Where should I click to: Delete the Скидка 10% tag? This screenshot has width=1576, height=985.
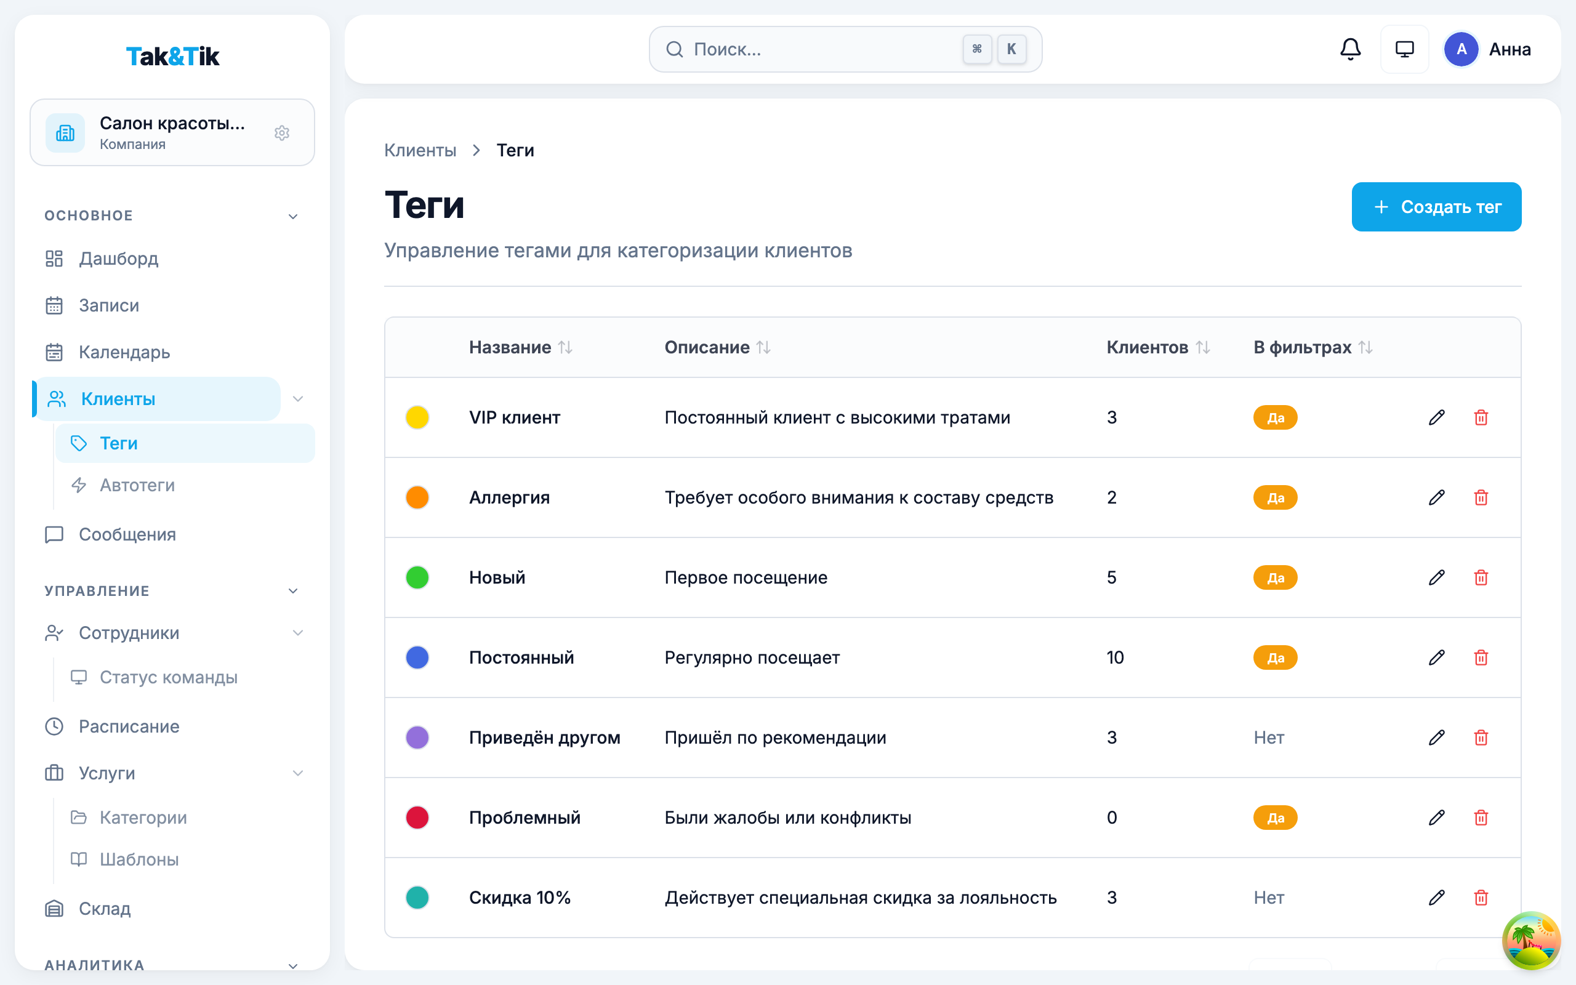(x=1481, y=898)
